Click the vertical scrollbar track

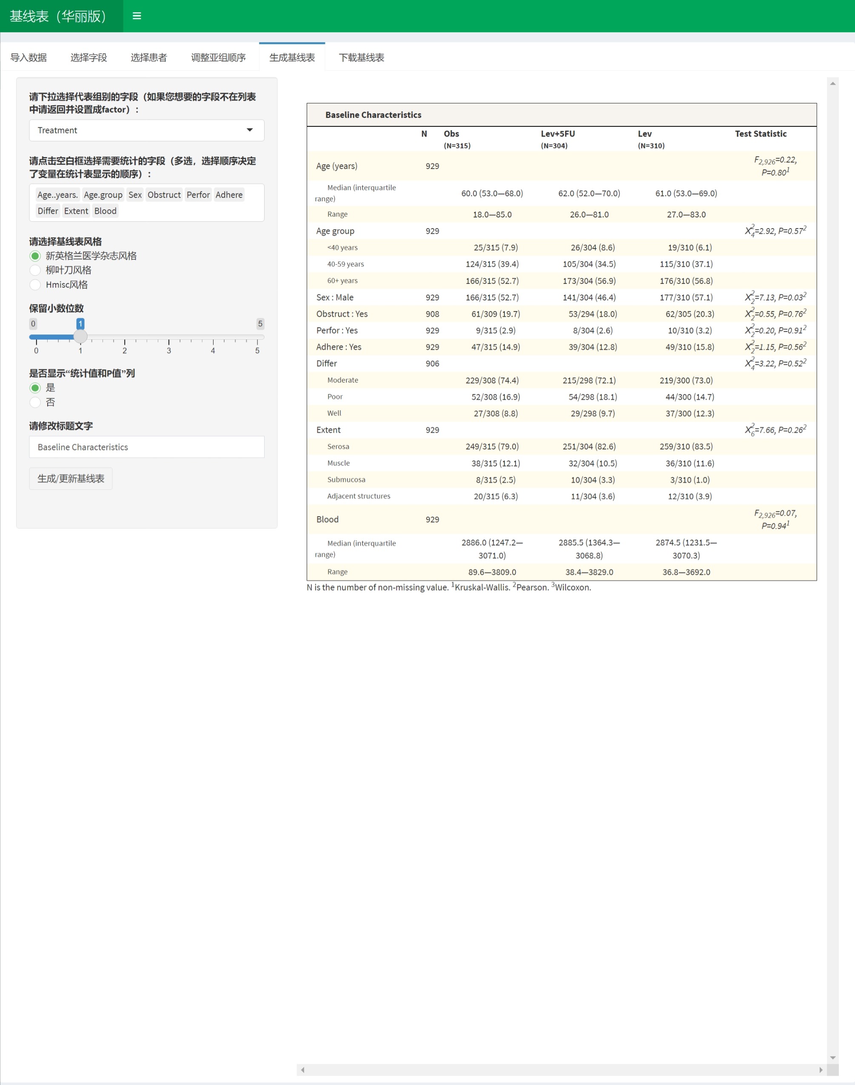coord(832,571)
